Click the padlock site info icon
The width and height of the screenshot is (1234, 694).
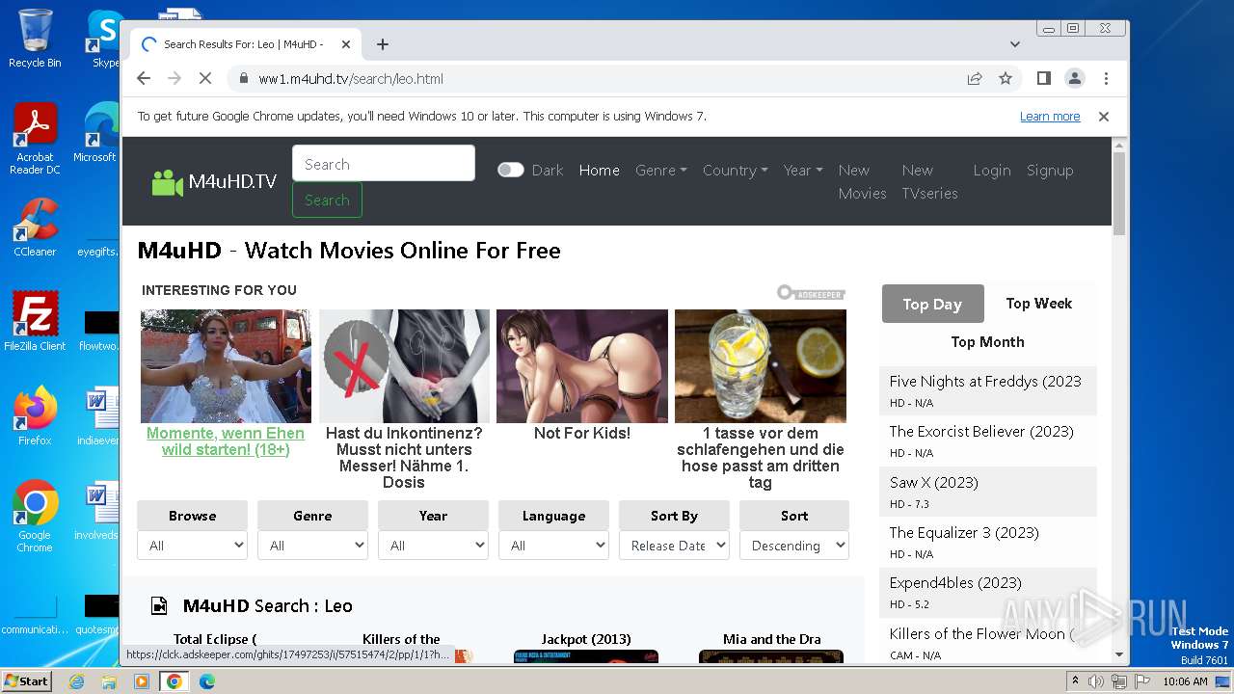click(x=243, y=78)
